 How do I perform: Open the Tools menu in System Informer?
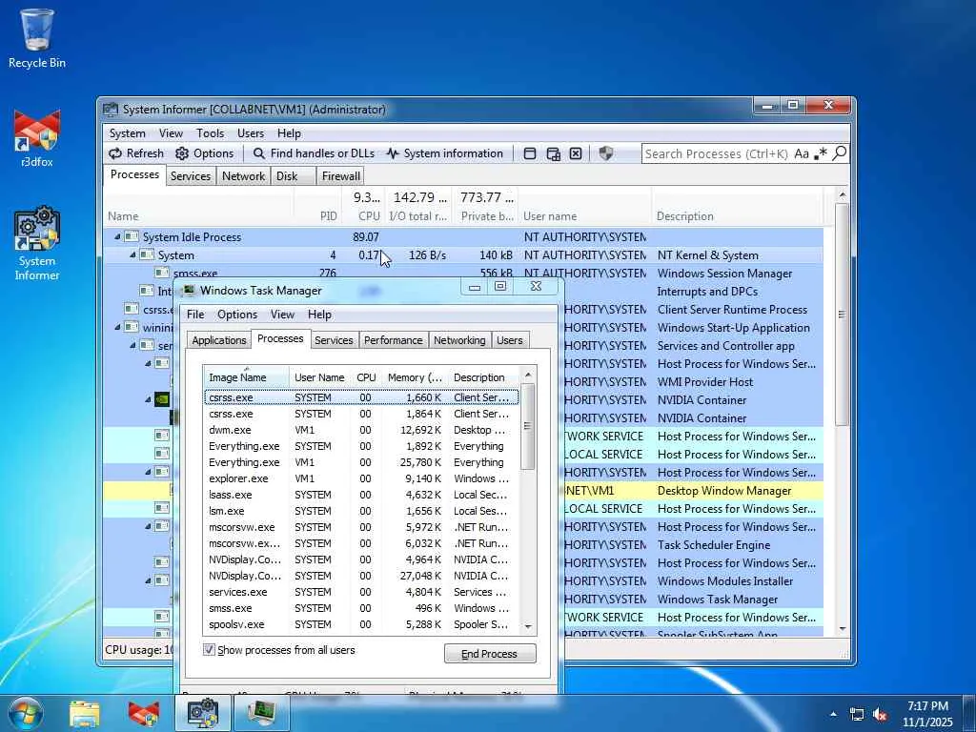(x=210, y=133)
